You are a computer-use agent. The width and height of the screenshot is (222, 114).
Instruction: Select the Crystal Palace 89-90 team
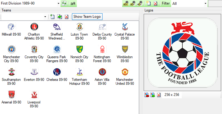coord(125,31)
